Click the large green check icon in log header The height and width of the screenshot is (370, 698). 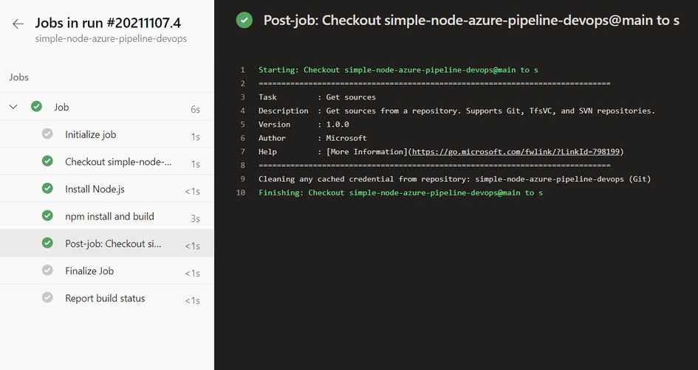click(244, 20)
